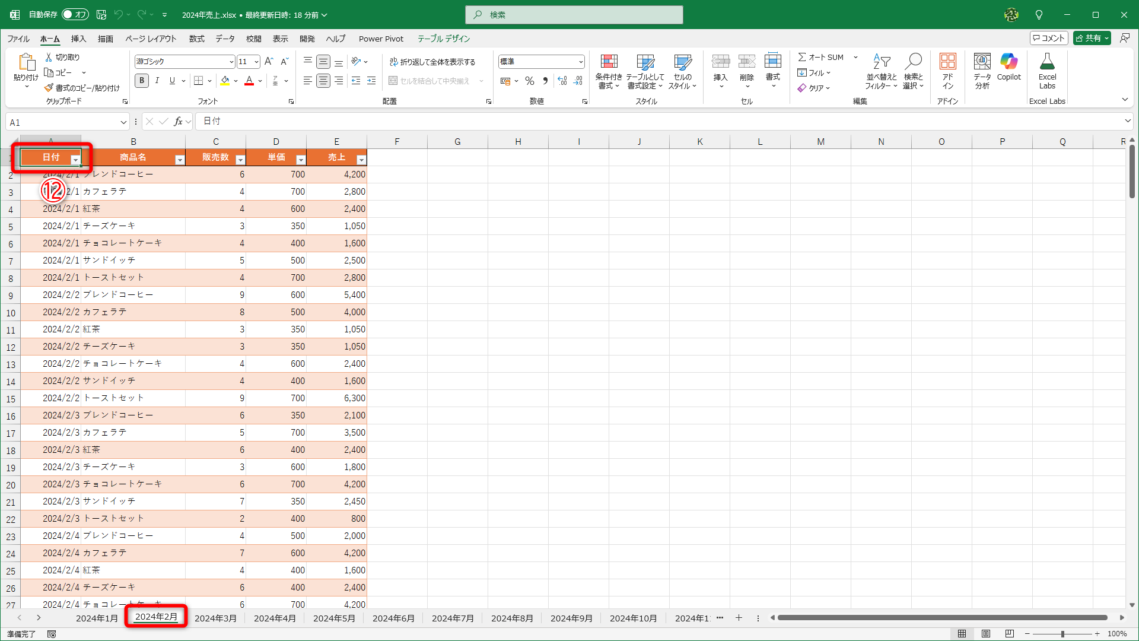
Task: Expand the number format combo box
Action: click(580, 62)
